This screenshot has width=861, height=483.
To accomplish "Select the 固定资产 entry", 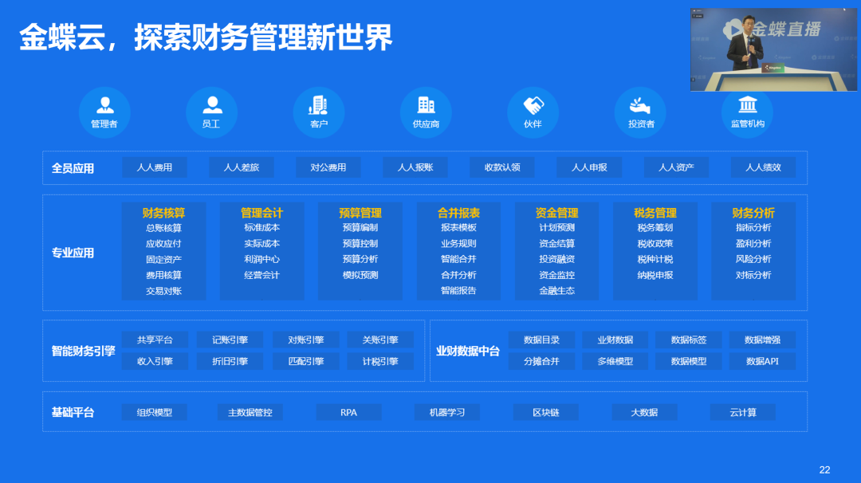I will (163, 260).
